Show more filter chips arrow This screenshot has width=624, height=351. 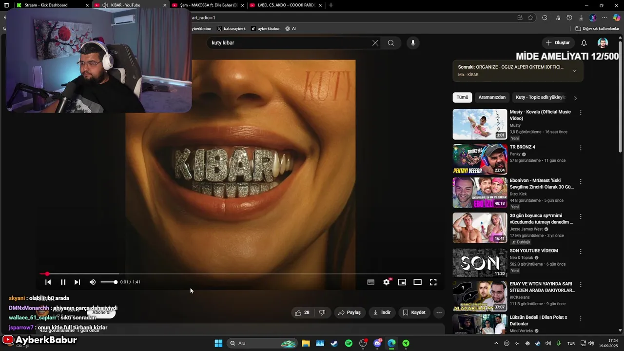575,98
